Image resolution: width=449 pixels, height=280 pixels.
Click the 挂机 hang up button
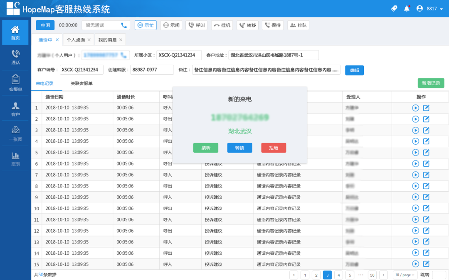(222, 25)
